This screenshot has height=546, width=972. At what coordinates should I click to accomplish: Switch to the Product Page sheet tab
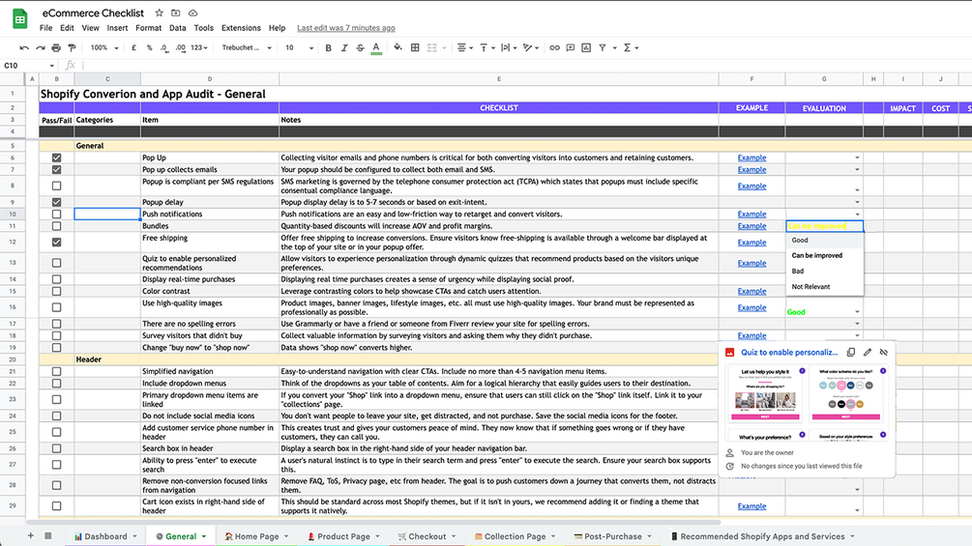(343, 536)
